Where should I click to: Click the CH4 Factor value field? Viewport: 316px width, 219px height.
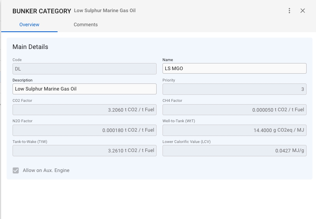click(234, 110)
